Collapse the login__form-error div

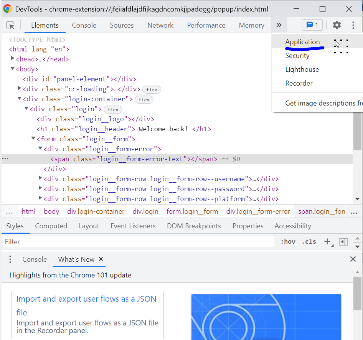pyautogui.click(x=40, y=148)
